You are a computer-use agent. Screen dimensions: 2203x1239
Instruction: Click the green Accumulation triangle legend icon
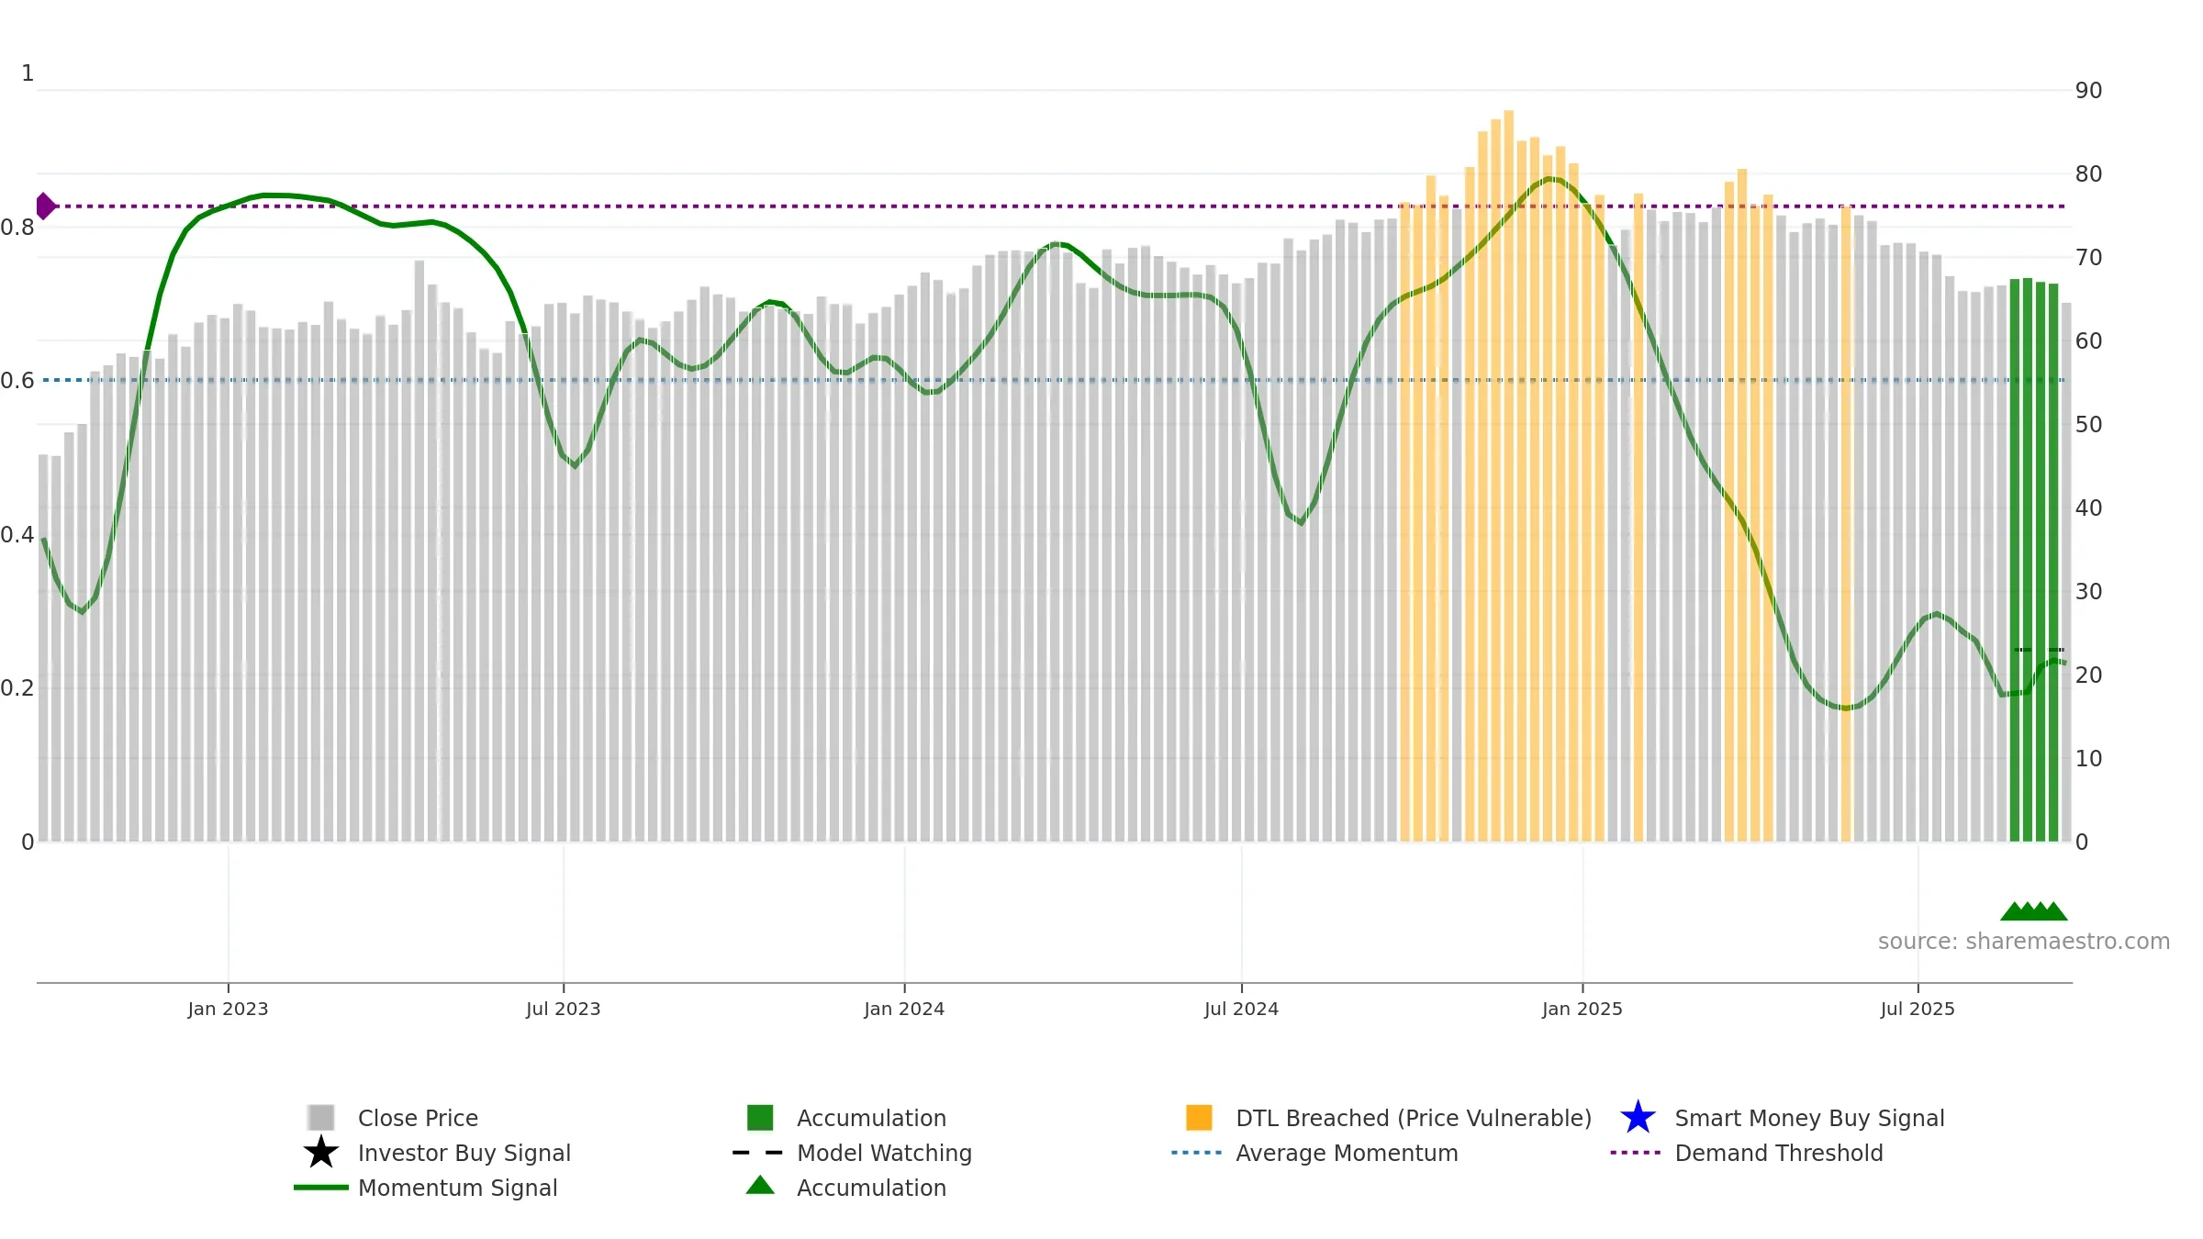point(760,1185)
